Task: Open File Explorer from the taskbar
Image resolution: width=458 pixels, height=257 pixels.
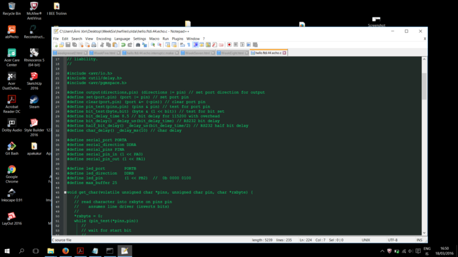Action: (x=51, y=251)
